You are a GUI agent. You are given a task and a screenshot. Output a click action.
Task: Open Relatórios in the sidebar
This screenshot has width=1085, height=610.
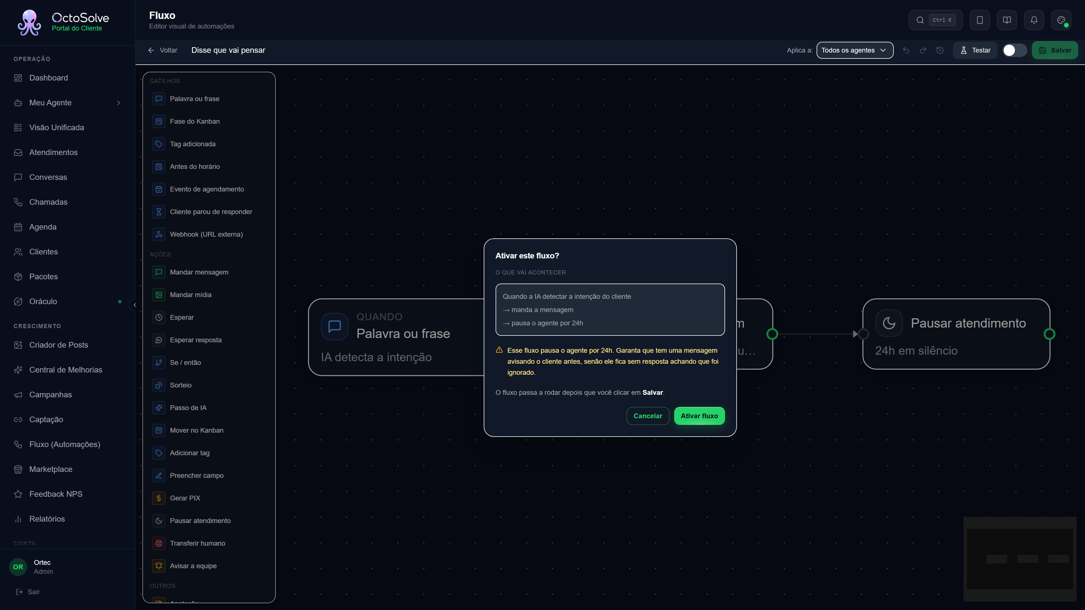coord(68,519)
